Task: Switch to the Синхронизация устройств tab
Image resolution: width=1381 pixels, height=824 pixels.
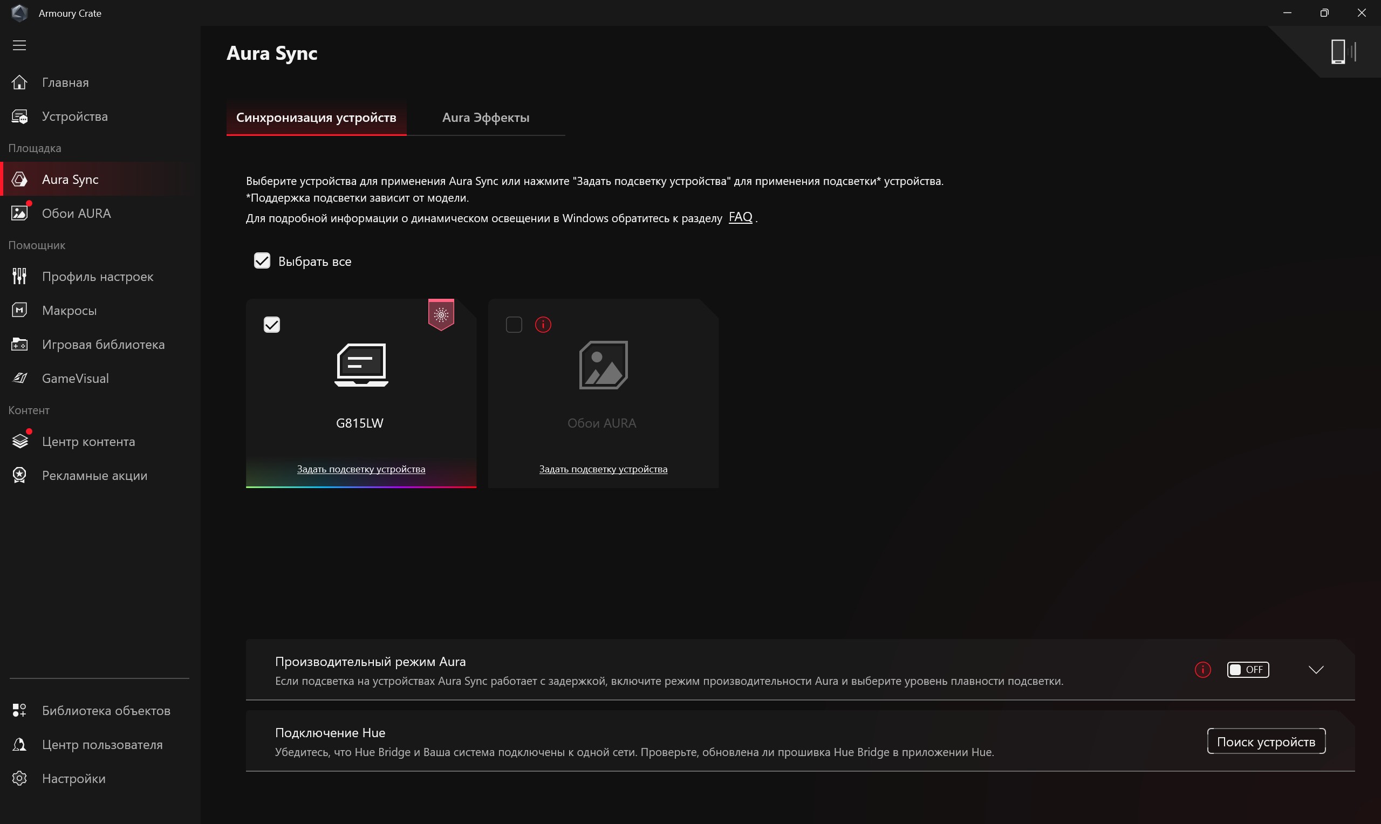Action: 316,118
